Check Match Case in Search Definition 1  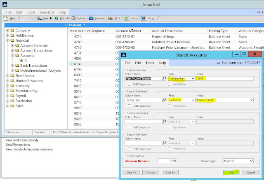pyautogui.click(x=170, y=85)
